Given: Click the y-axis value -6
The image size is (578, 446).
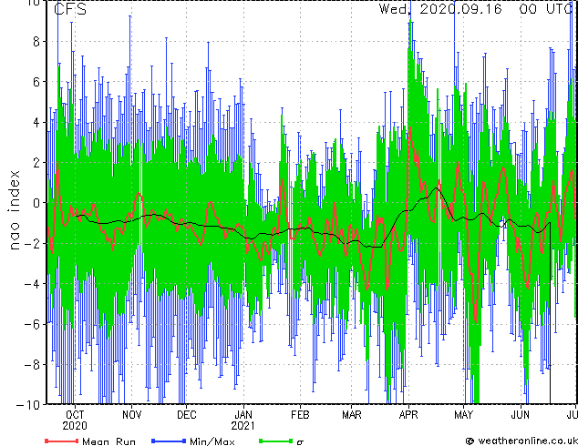Looking at the screenshot, I should [31, 324].
